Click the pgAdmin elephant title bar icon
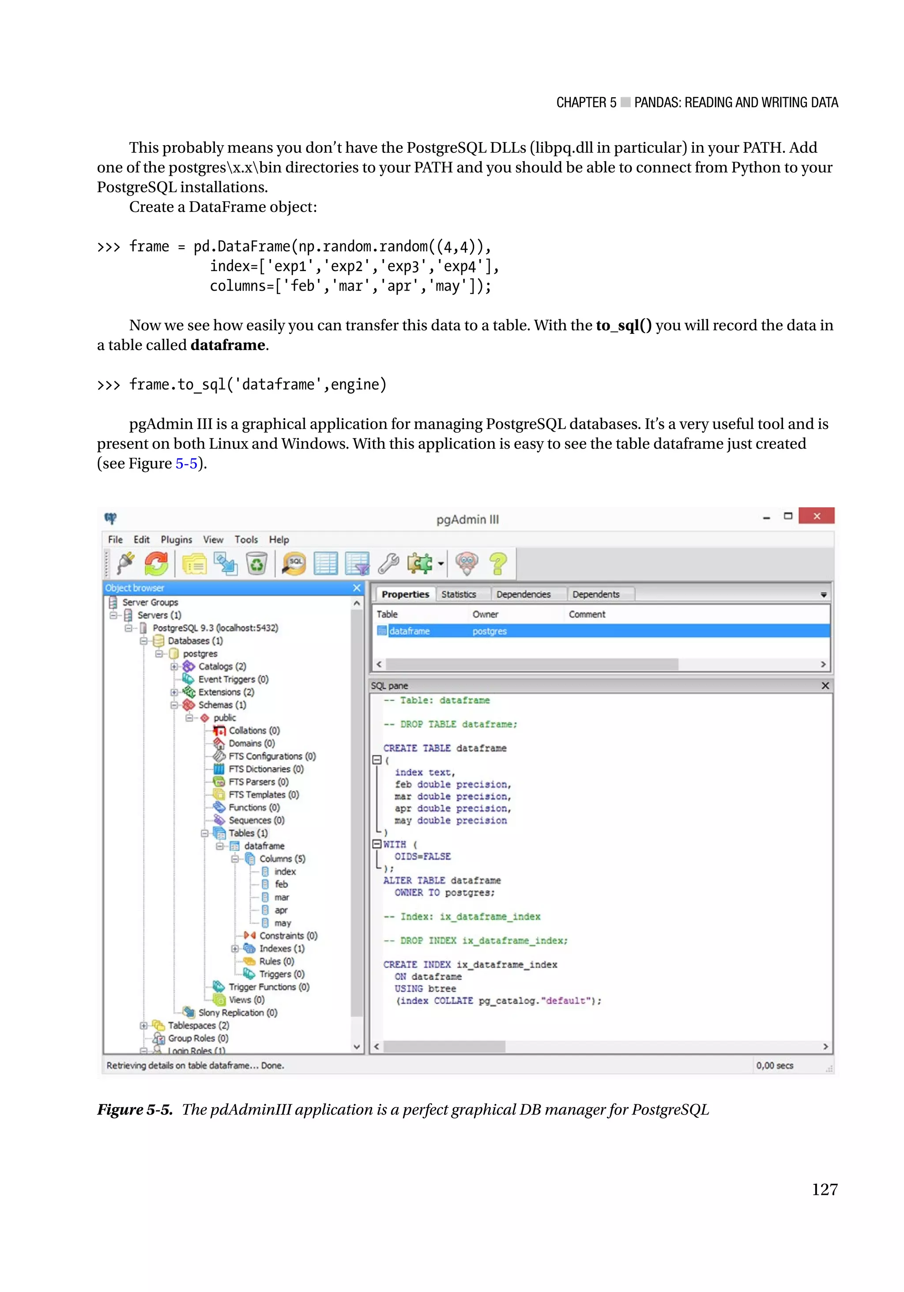904x1292 pixels. coord(111,518)
